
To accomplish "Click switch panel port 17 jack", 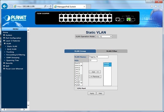I will click(x=97, y=20).
